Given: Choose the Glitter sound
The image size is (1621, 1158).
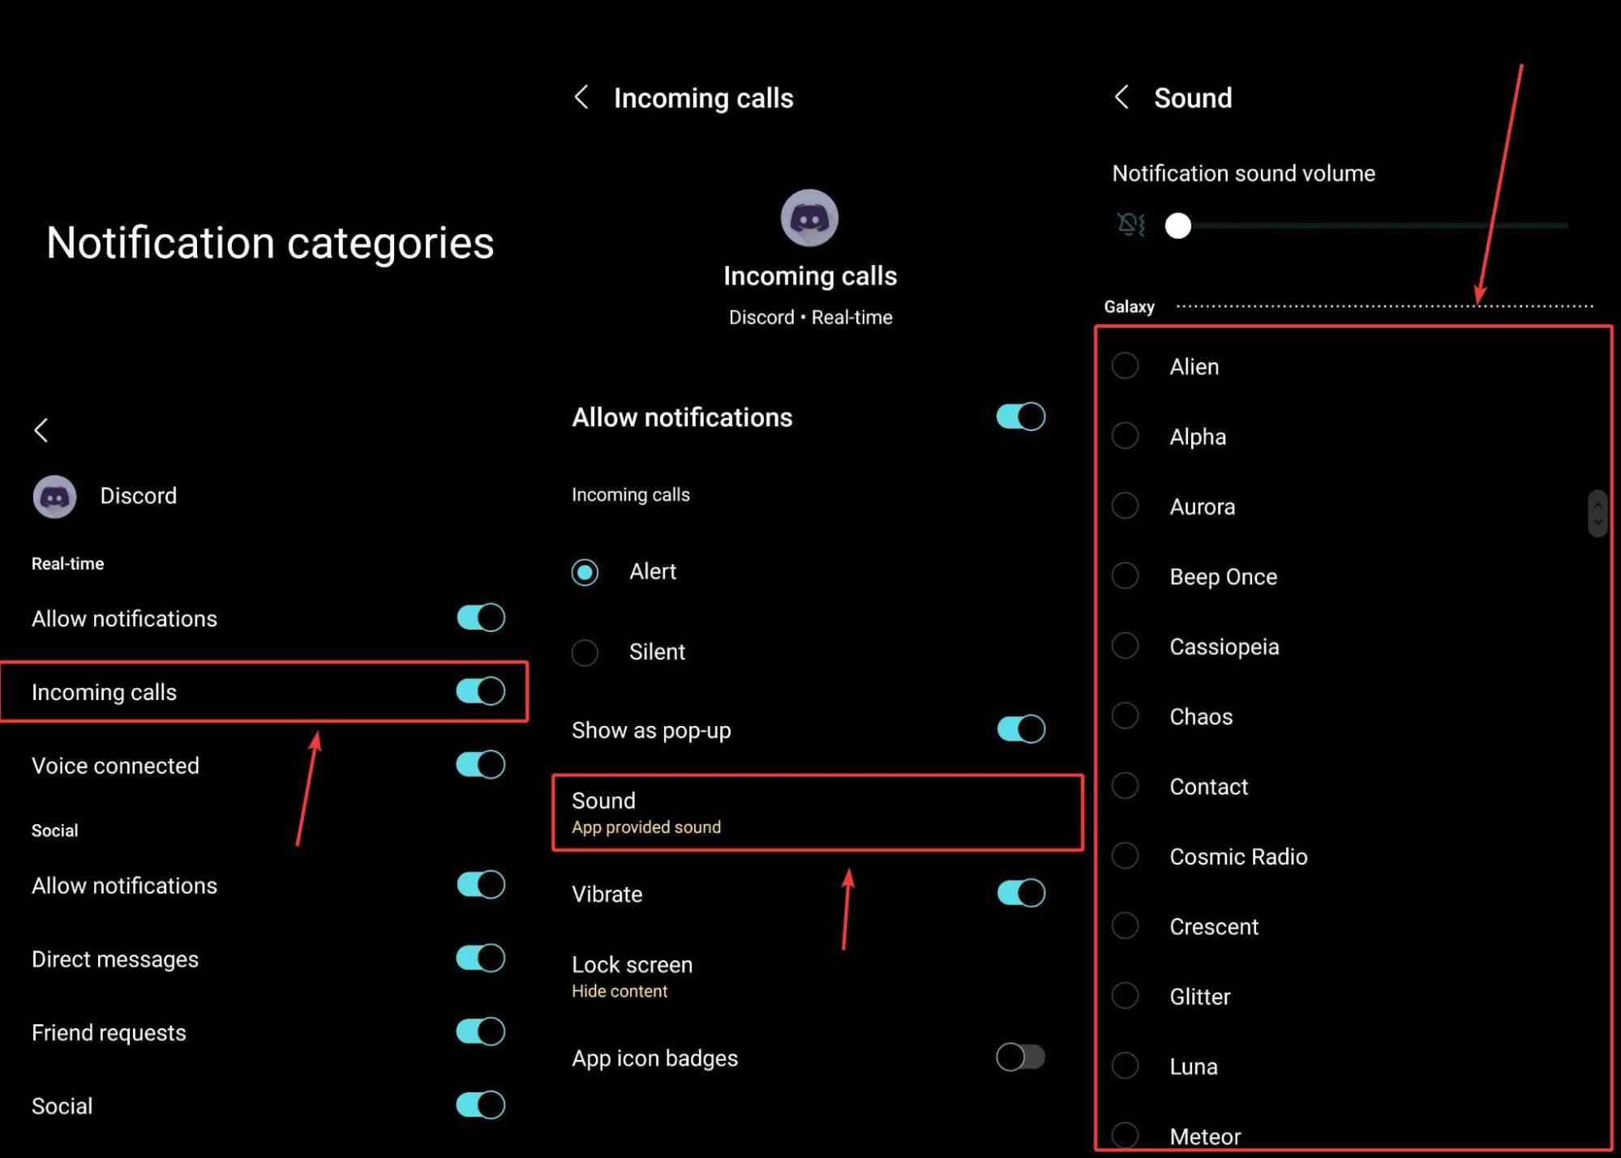Looking at the screenshot, I should coord(1125,995).
